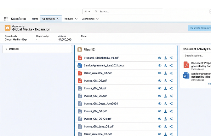Preview Invoice_GM_Q3_Q4.pdf using its eye icon
This screenshot has width=211, height=136.
160,119
